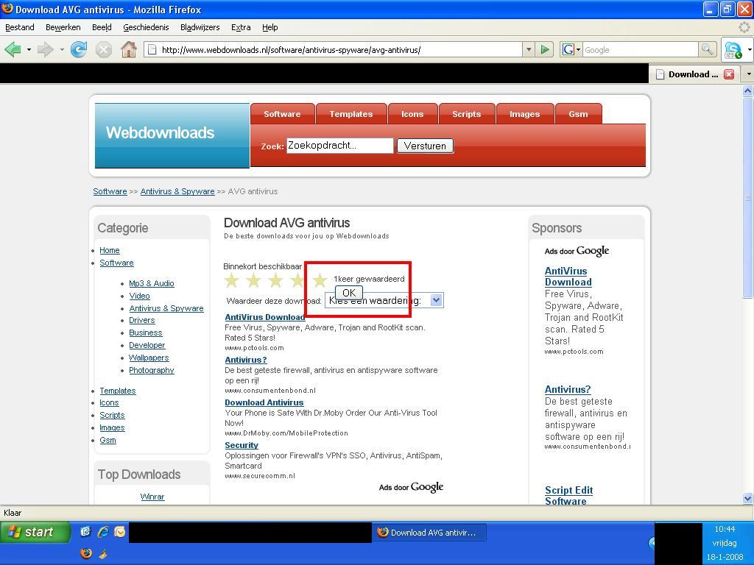Screen dimensions: 754x565
Task: Click the Webdownloads logo banner
Action: [x=172, y=135]
